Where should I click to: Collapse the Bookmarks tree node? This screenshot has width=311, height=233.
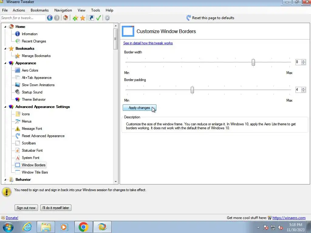[x=5, y=49]
